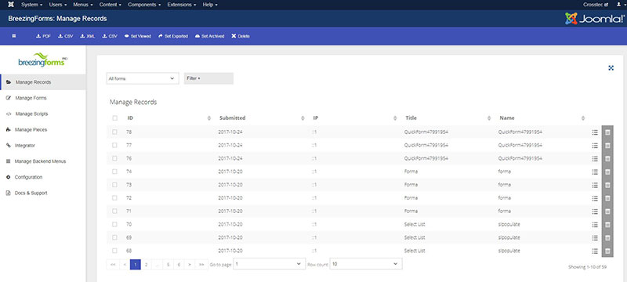Click Set Exported in the toolbar
This screenshot has width=627, height=282.
[172, 36]
